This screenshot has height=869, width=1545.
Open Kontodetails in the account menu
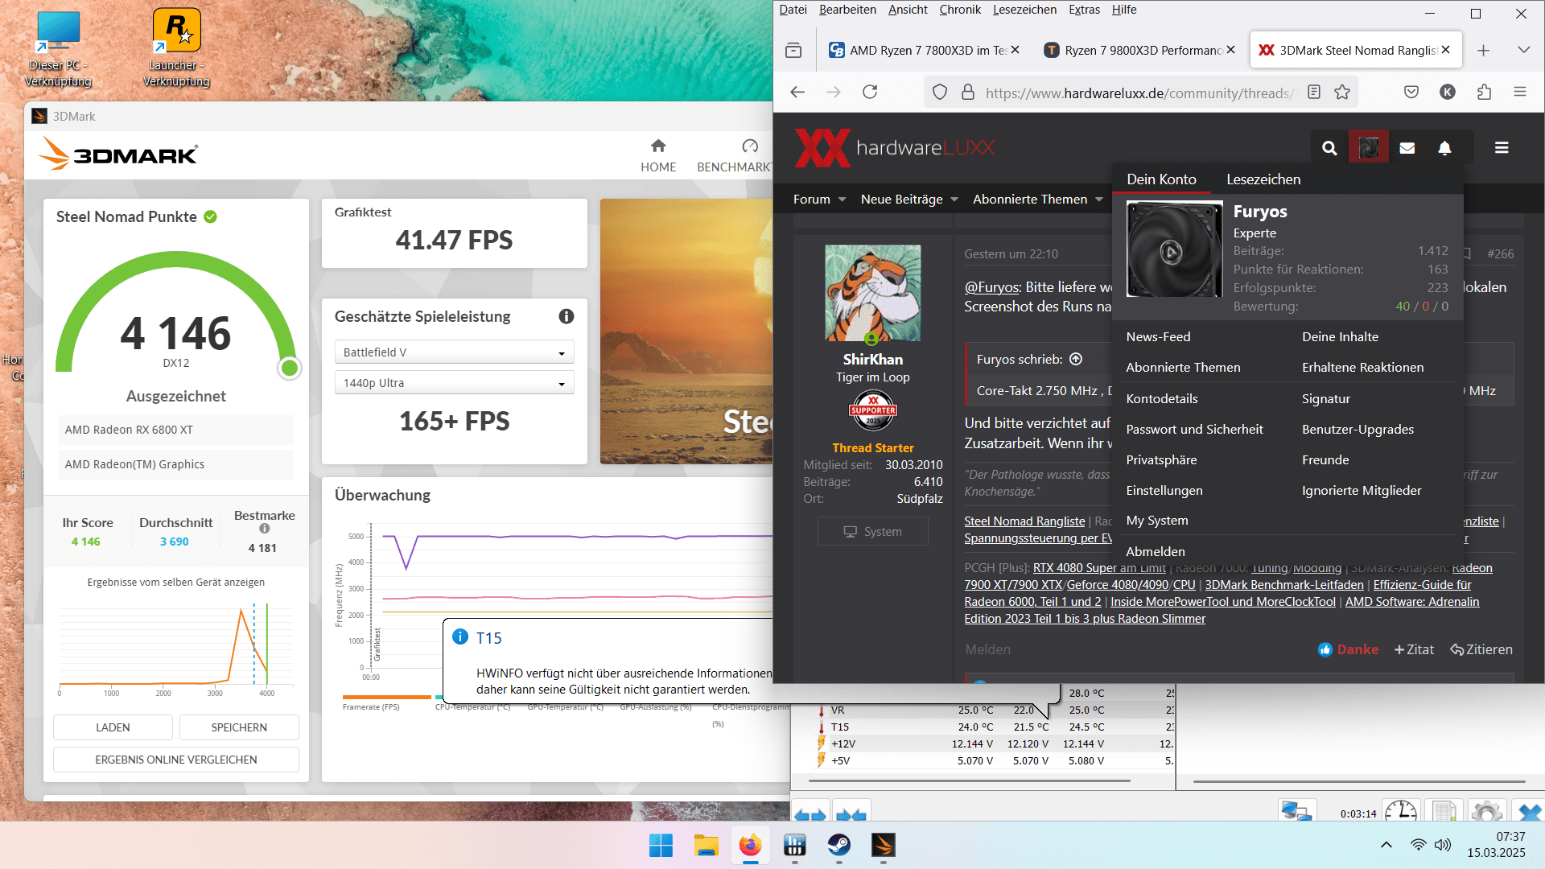point(1162,398)
